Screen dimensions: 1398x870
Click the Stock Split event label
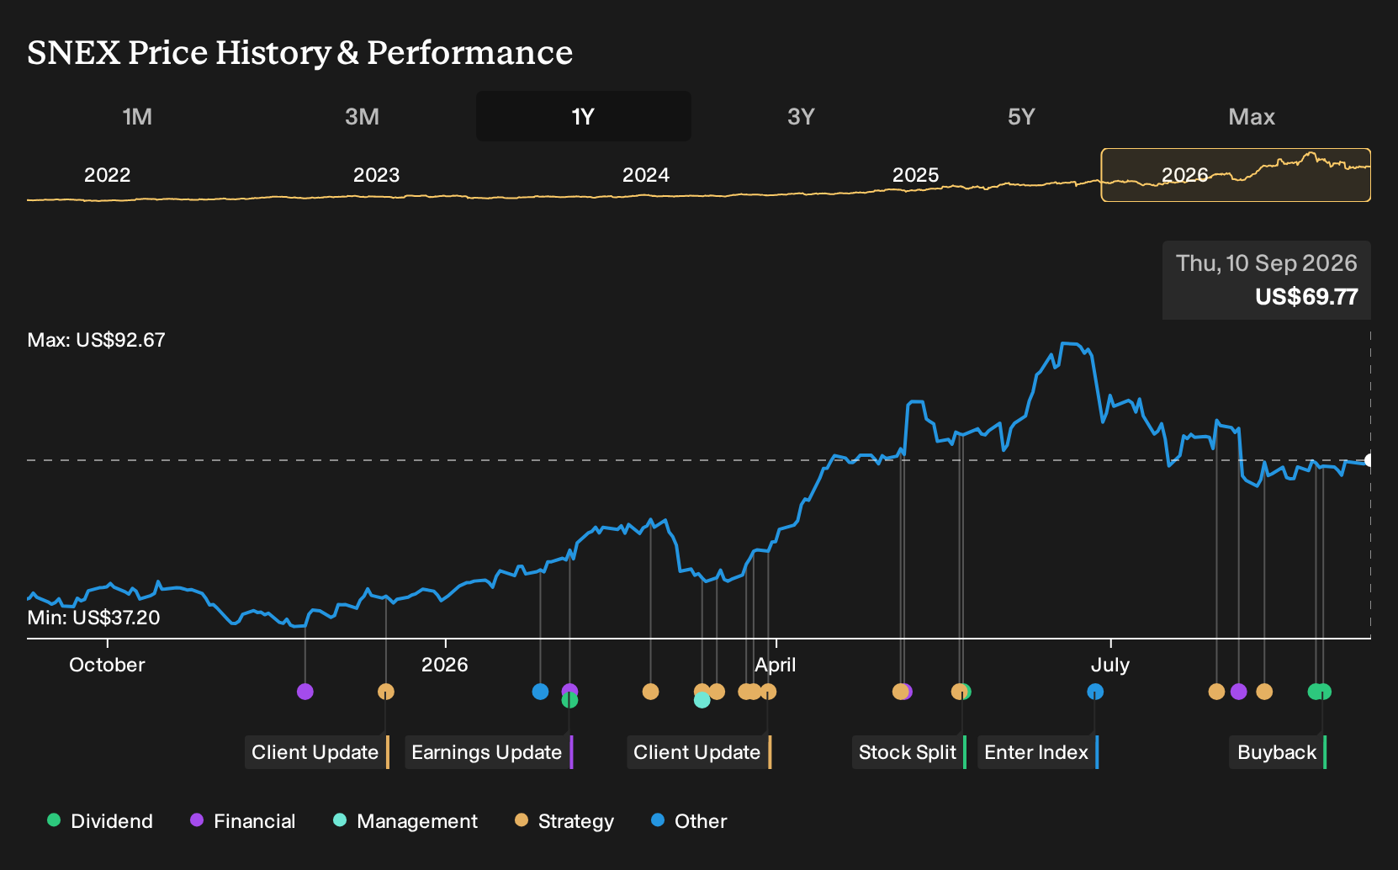[x=909, y=752]
